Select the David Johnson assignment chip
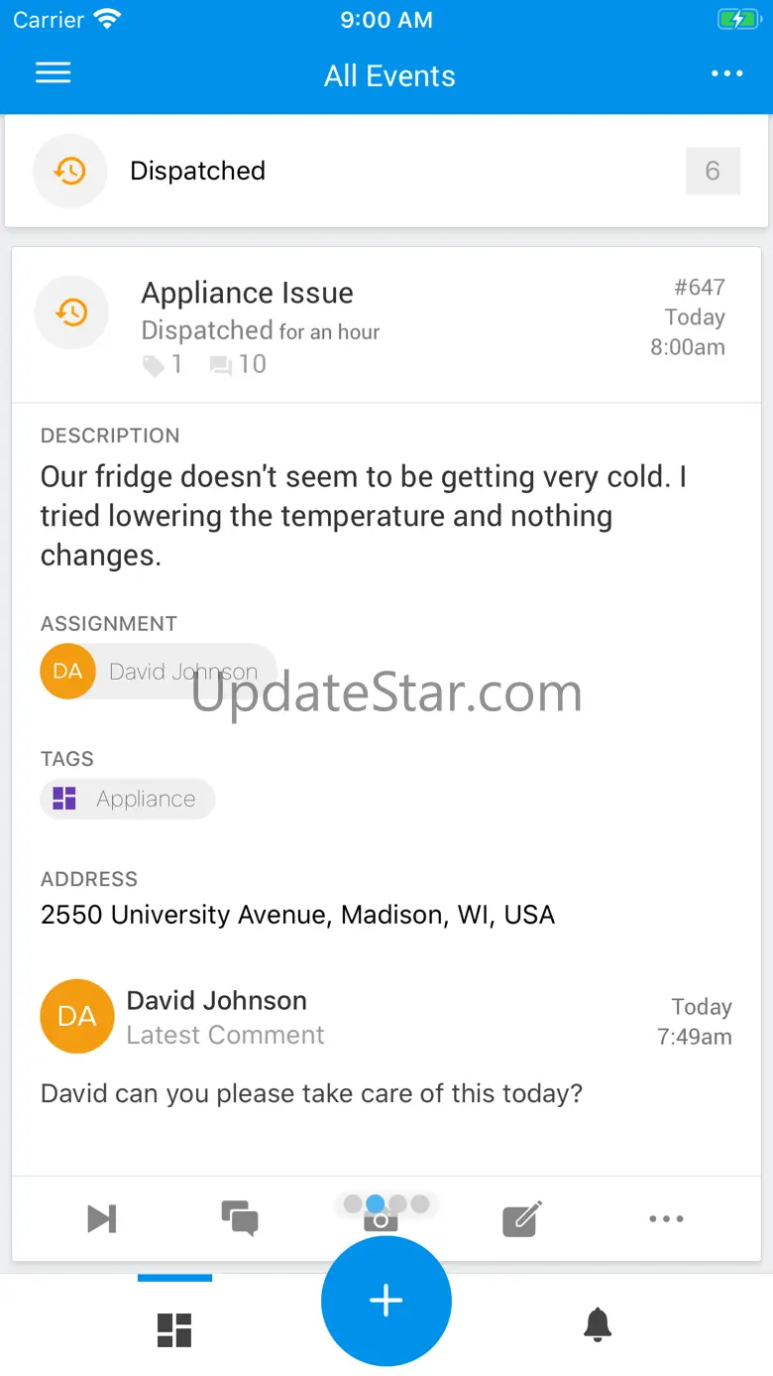Screen dimensions: 773x1376 (x=159, y=672)
